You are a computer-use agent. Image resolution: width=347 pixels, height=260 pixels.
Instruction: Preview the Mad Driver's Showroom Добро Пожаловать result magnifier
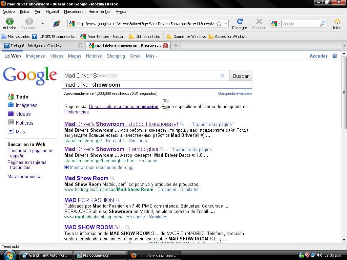(182, 124)
